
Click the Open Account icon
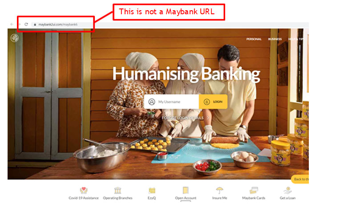point(186,190)
